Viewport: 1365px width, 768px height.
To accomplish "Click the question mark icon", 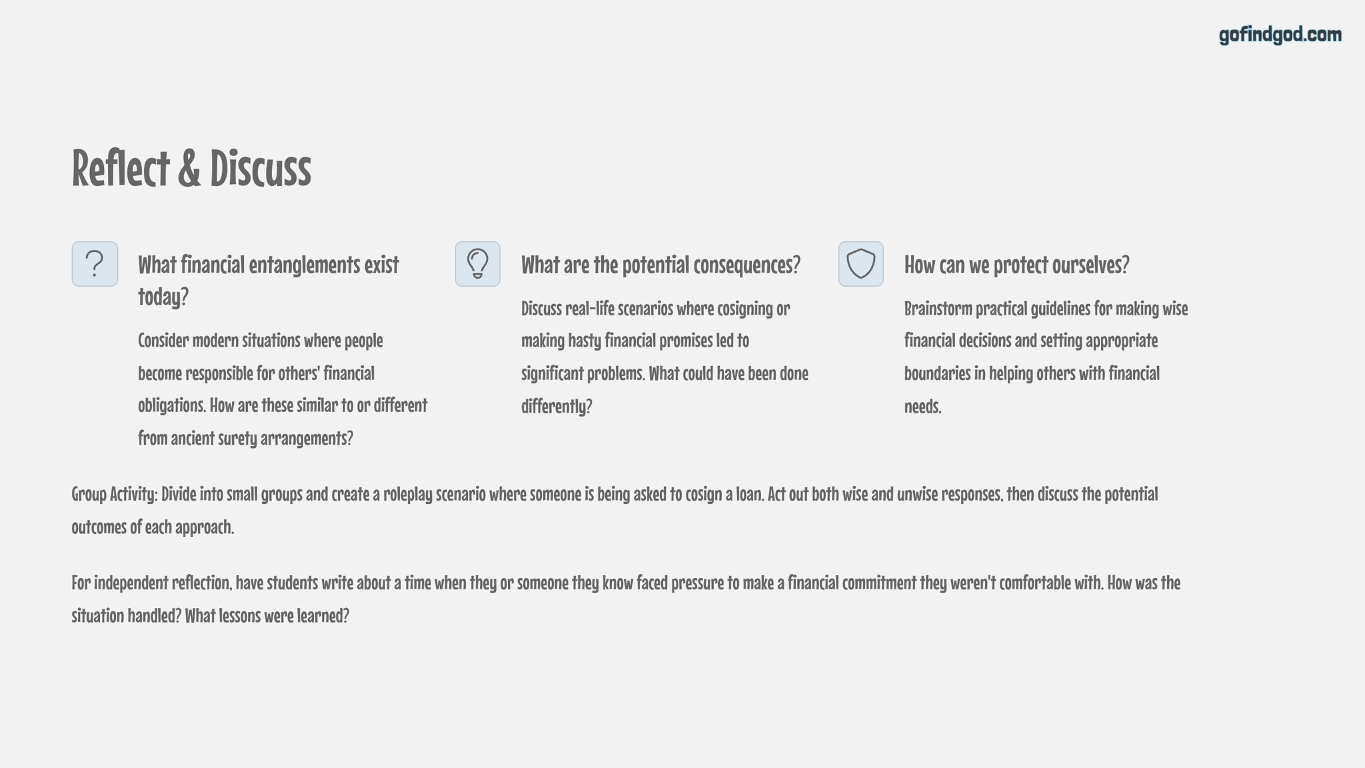I will pos(95,264).
